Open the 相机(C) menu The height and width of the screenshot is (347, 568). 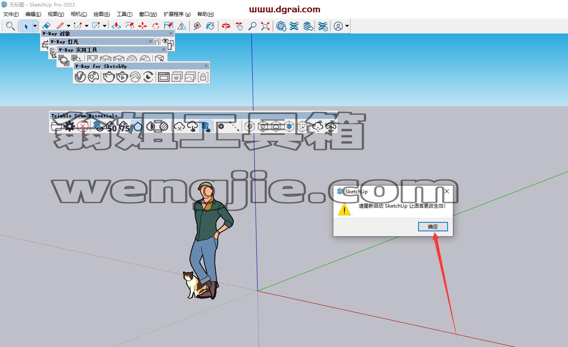click(79, 14)
